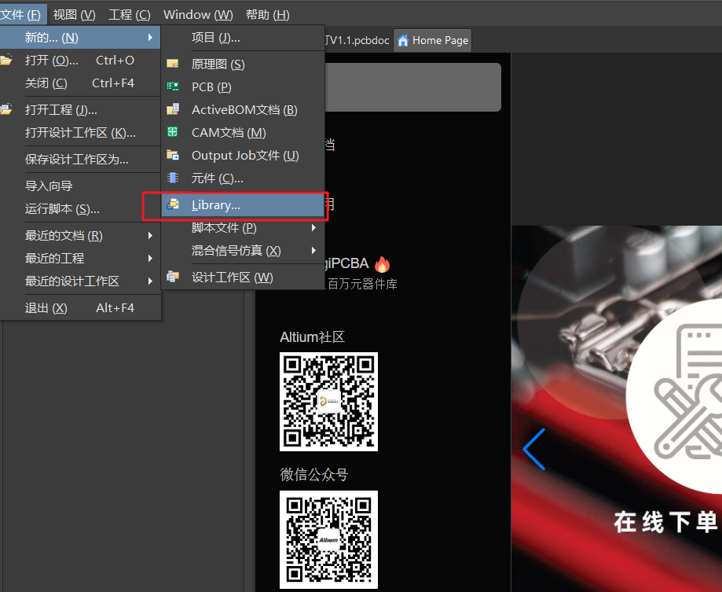The width and height of the screenshot is (722, 592).
Task: Expand the arrow beside 最近的文档 (R)
Action: pos(150,235)
